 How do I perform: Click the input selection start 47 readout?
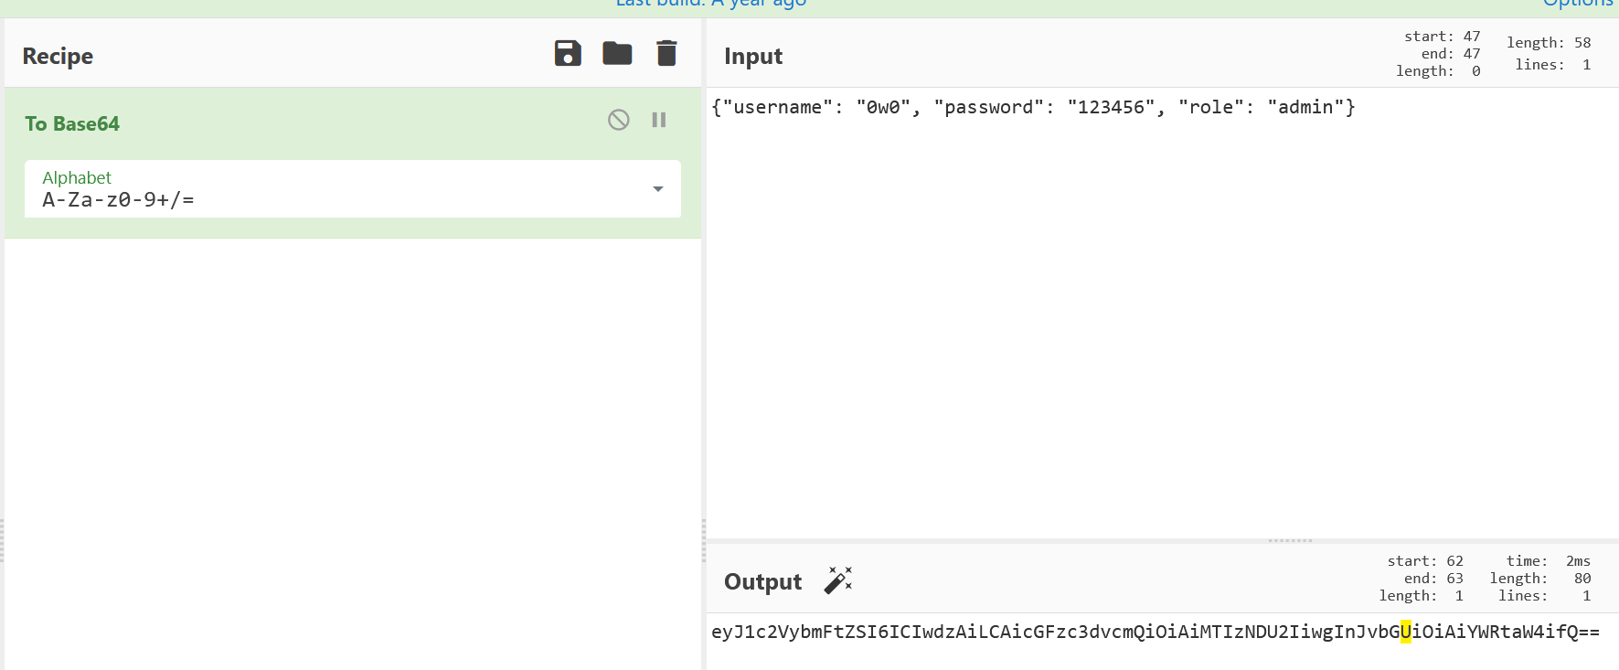(1442, 37)
